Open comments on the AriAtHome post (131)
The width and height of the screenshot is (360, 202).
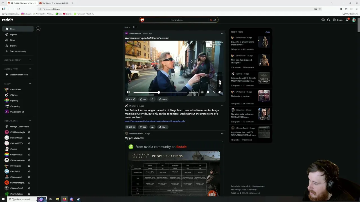click(x=143, y=99)
